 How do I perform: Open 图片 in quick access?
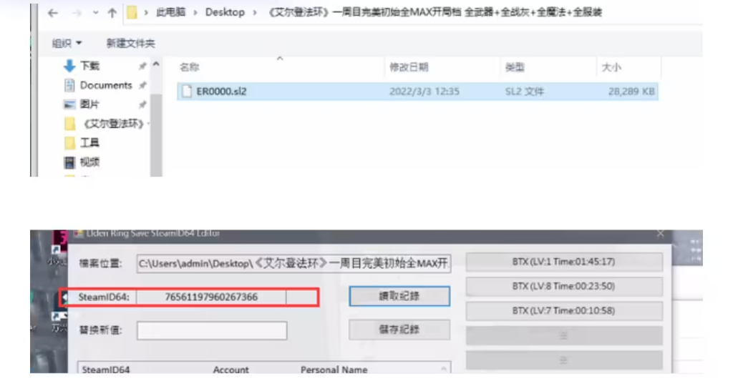(89, 104)
